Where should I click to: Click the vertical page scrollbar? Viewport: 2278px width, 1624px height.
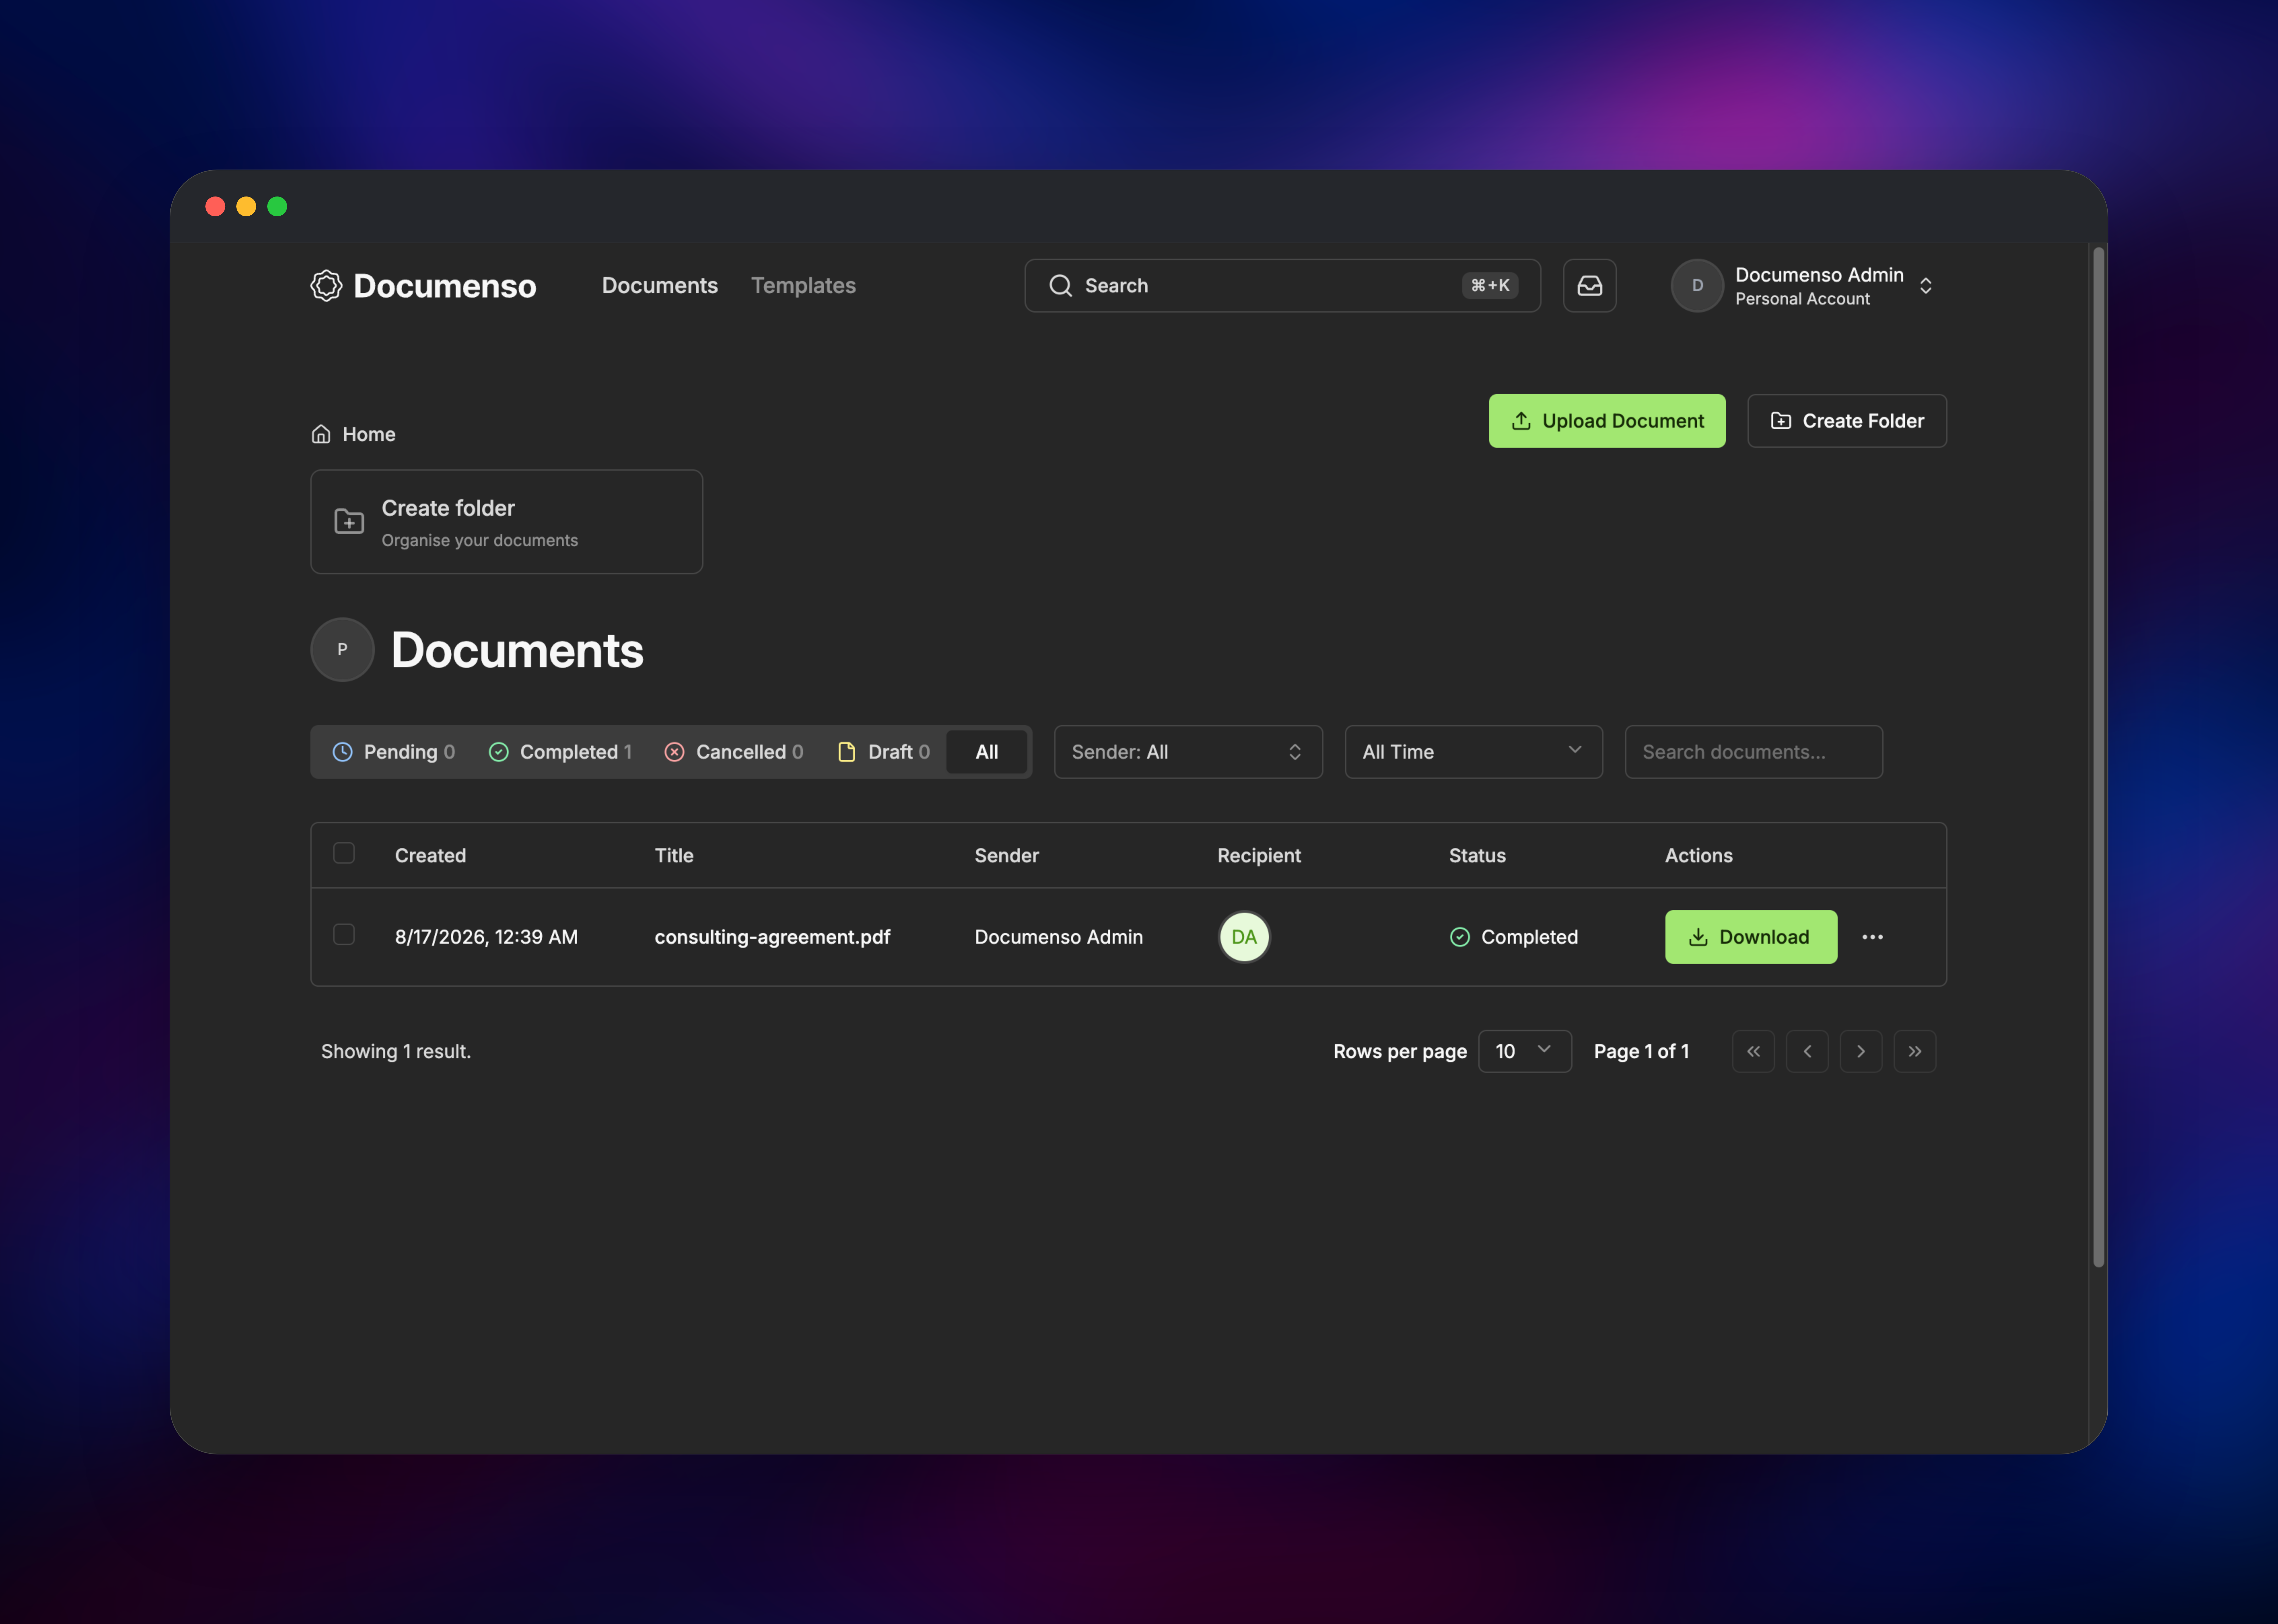pyautogui.click(x=2099, y=757)
